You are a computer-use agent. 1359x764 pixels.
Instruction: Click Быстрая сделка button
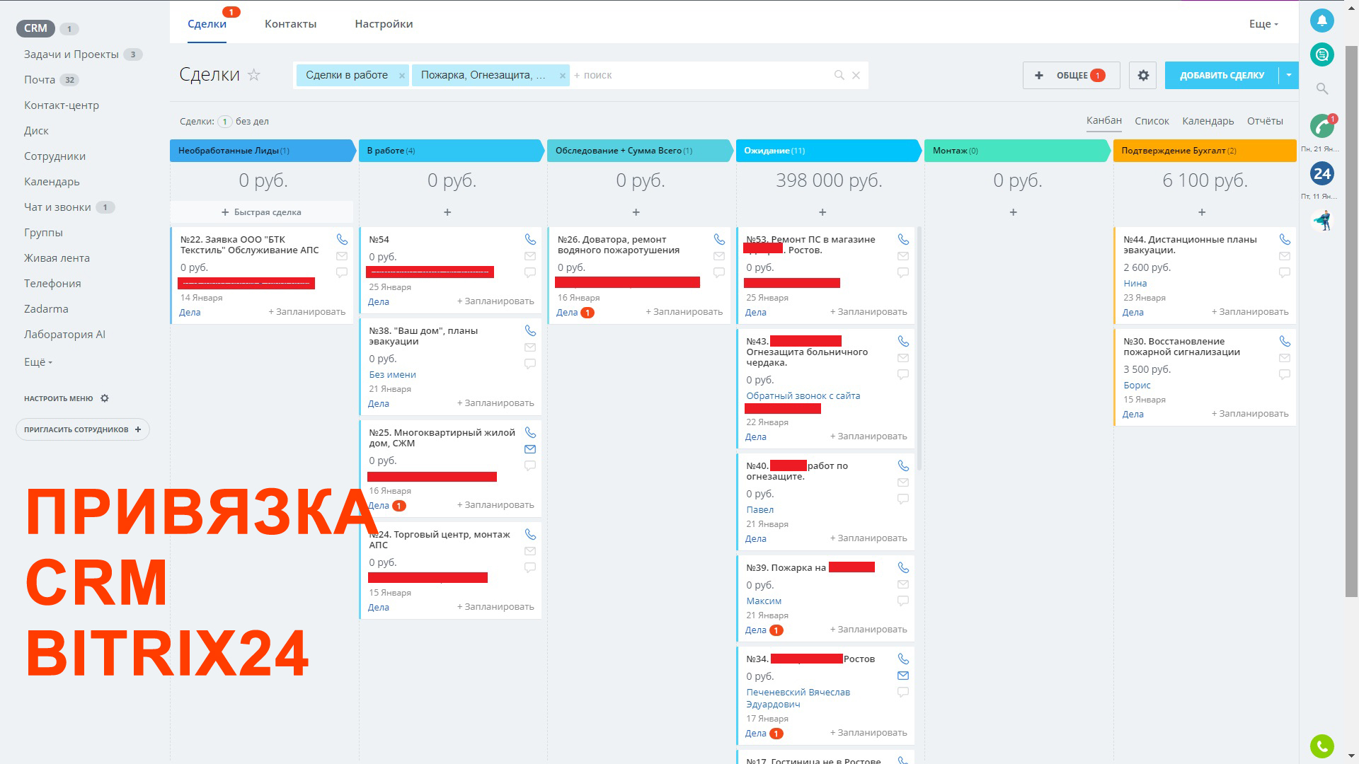(261, 212)
